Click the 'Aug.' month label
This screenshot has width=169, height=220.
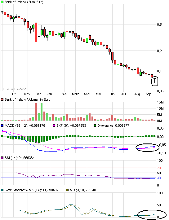(138, 94)
